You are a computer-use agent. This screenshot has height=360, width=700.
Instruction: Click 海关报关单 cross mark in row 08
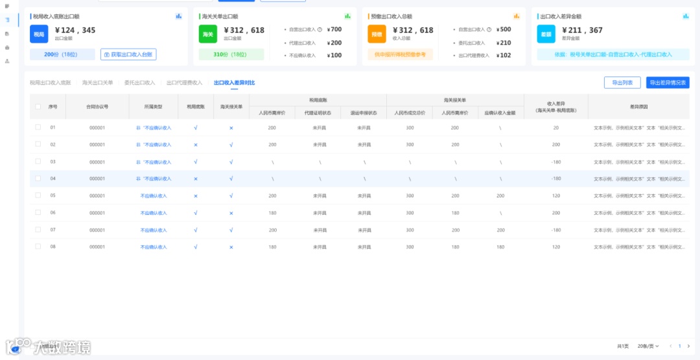231,247
